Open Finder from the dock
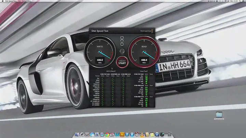246x138 pixels. [x=78, y=135]
